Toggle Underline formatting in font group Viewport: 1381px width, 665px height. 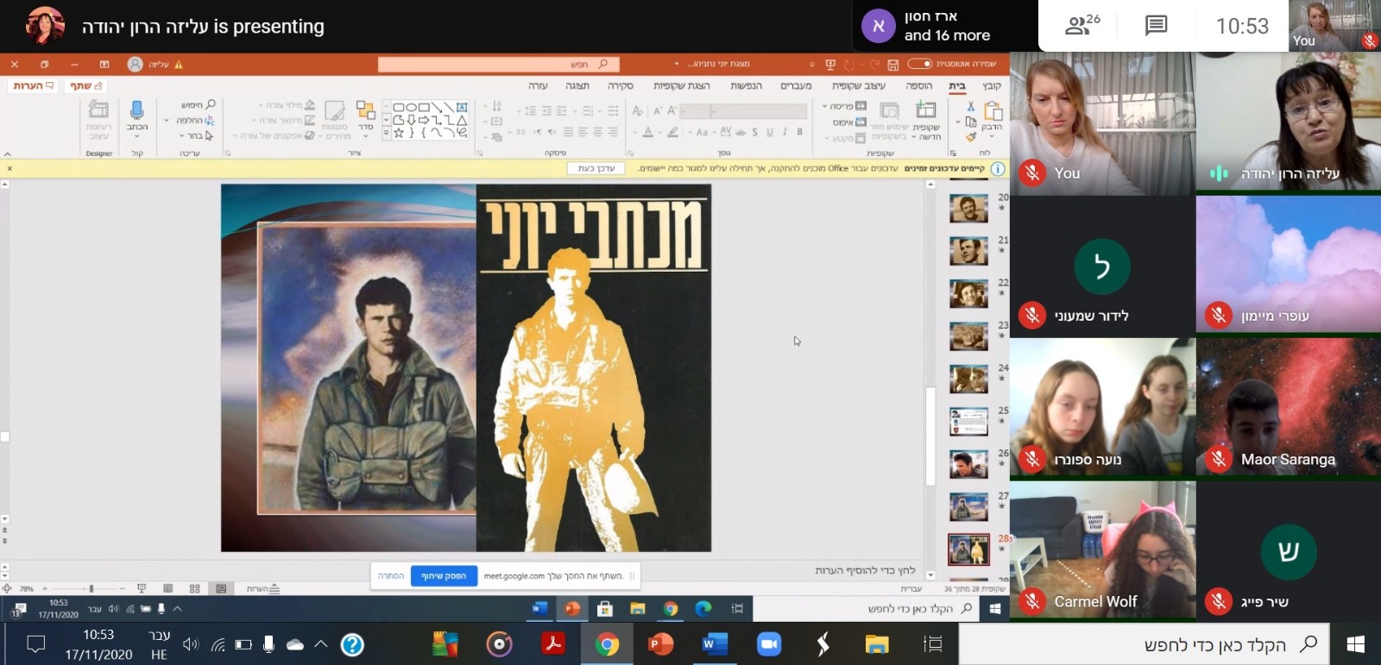click(770, 132)
